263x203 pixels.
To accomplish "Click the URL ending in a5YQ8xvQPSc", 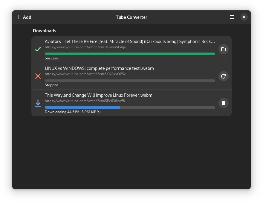I will pos(85,74).
